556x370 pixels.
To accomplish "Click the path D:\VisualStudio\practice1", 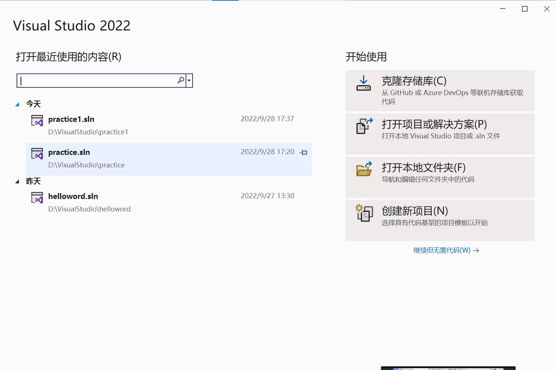I will (88, 132).
